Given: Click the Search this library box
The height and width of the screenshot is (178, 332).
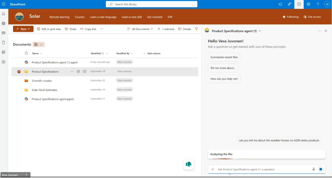Looking at the screenshot, I should pos(151,4).
